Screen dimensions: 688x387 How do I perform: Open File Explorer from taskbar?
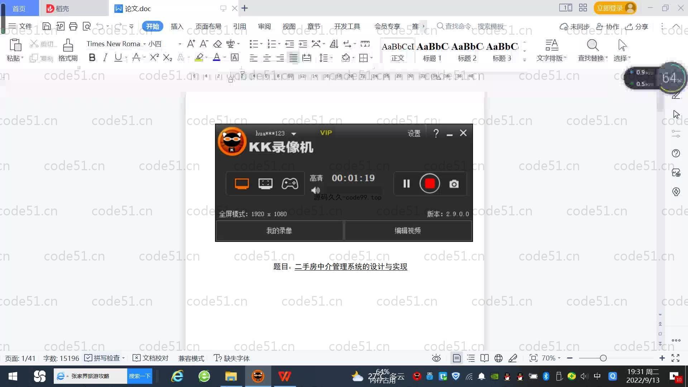click(231, 376)
